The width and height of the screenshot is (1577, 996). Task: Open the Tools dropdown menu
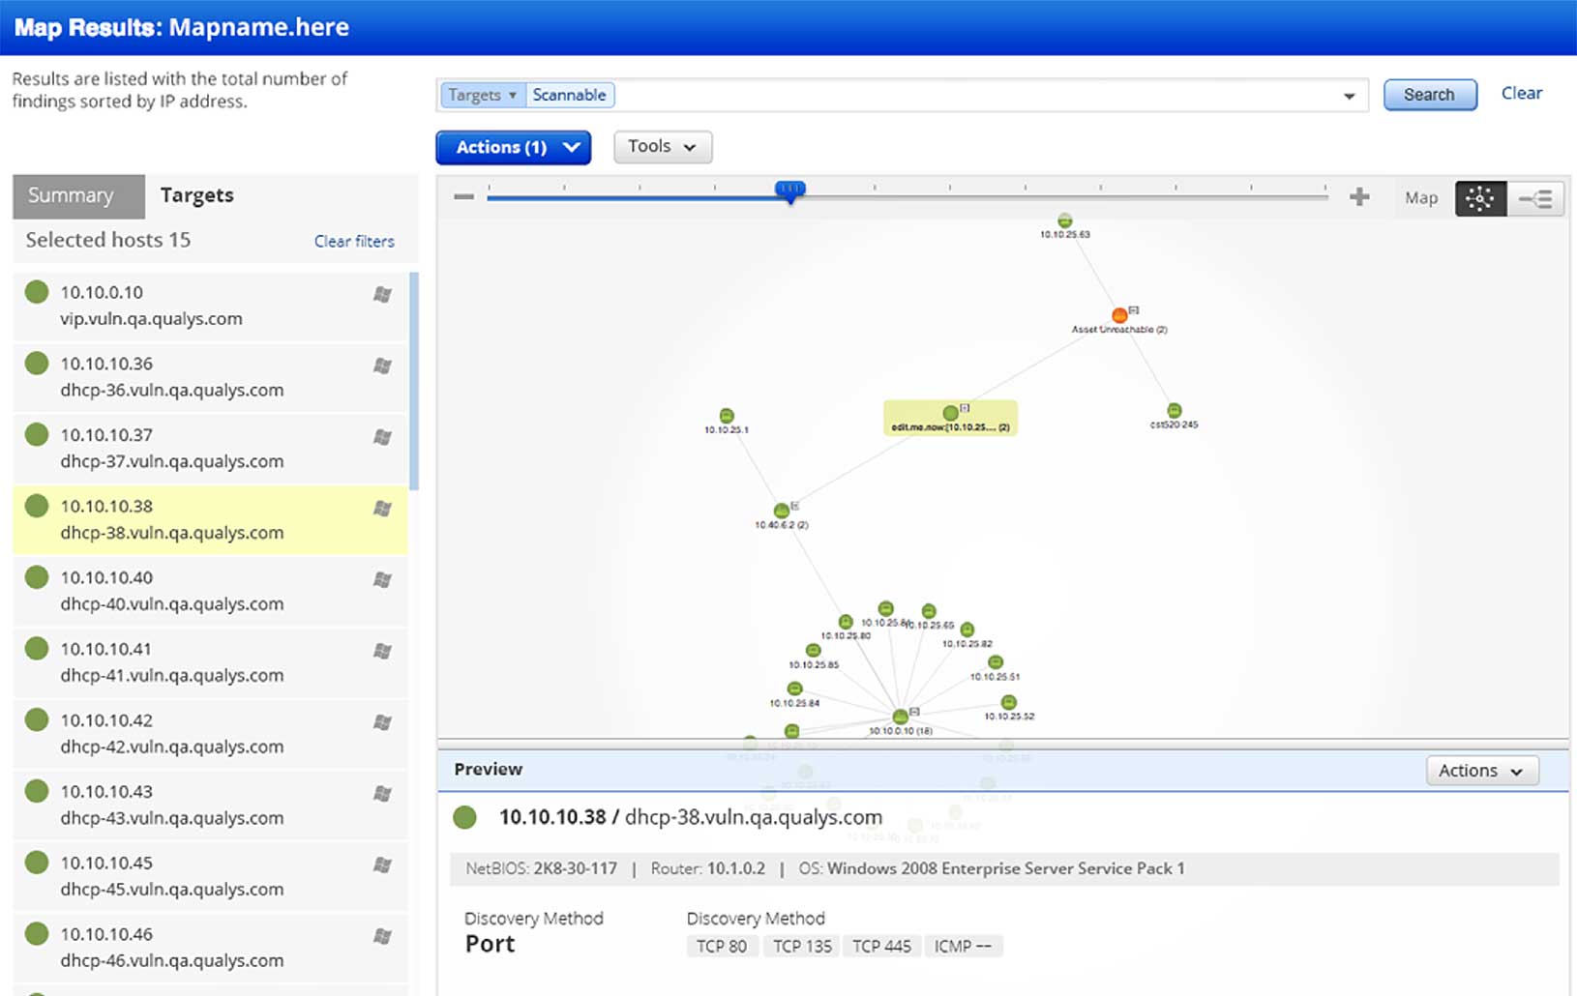pyautogui.click(x=663, y=147)
